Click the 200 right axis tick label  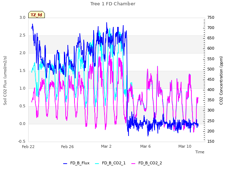(x=211, y=131)
